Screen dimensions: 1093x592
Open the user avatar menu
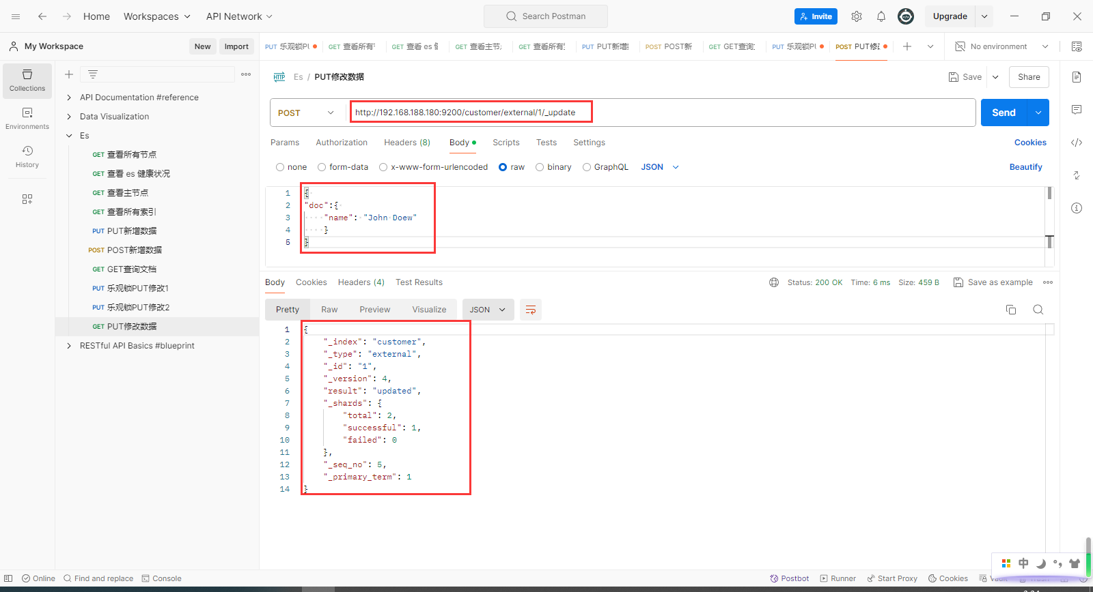coord(906,16)
